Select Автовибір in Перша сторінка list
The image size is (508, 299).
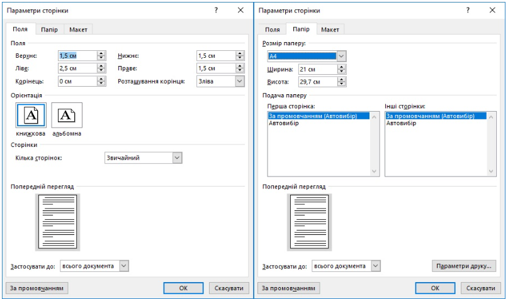click(x=284, y=123)
